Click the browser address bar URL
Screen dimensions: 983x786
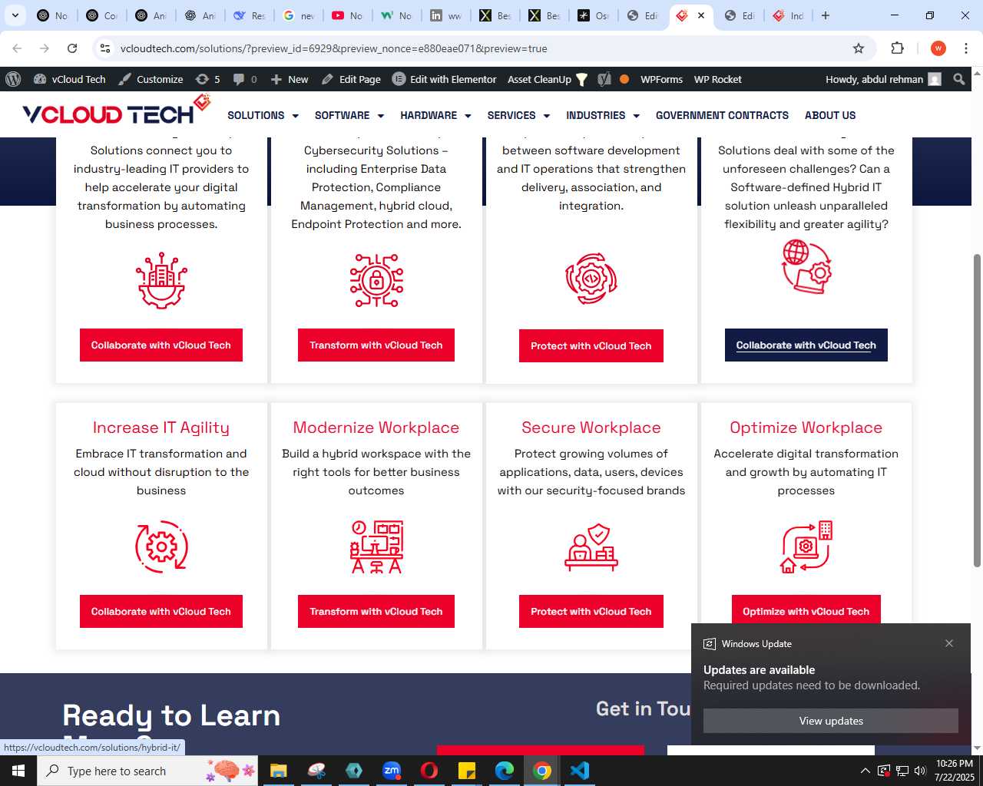coord(334,48)
